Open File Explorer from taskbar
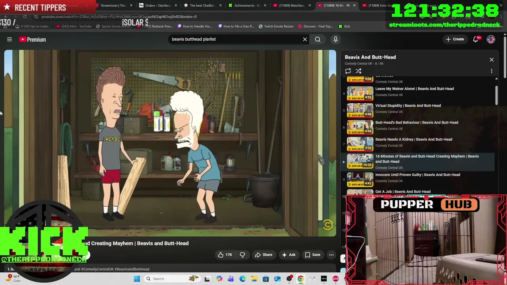507x285 pixels. [x=254, y=279]
